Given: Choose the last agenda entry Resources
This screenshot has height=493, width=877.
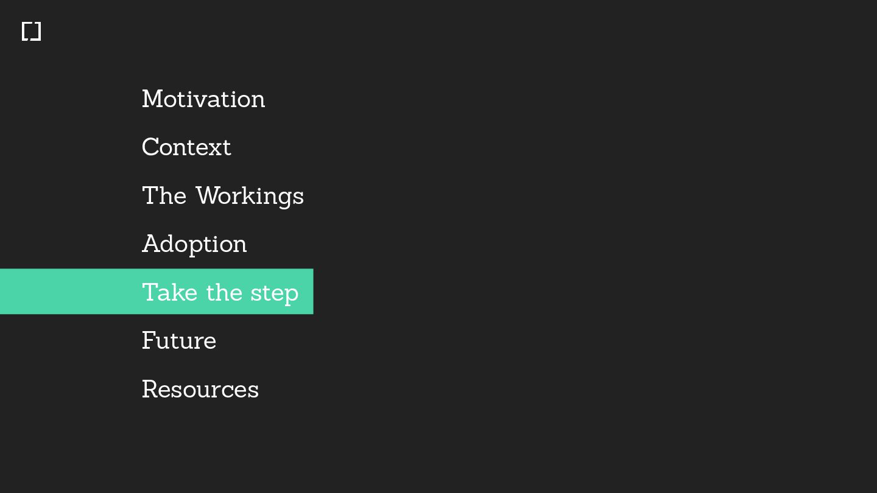Looking at the screenshot, I should click(x=200, y=389).
